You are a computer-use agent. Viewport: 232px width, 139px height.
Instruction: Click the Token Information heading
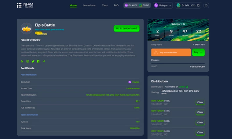coord(29,115)
